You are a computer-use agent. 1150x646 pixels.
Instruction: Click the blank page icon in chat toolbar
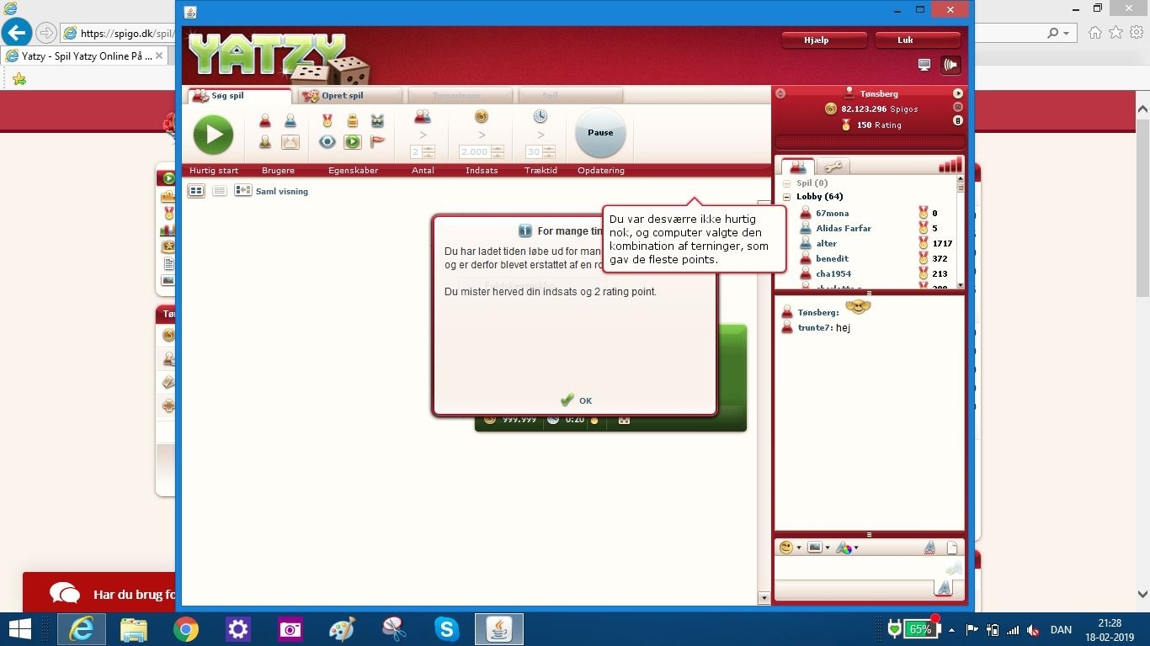(x=952, y=548)
